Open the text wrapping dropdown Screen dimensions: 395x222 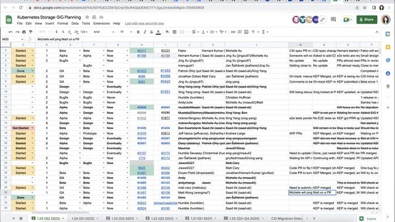point(214,32)
